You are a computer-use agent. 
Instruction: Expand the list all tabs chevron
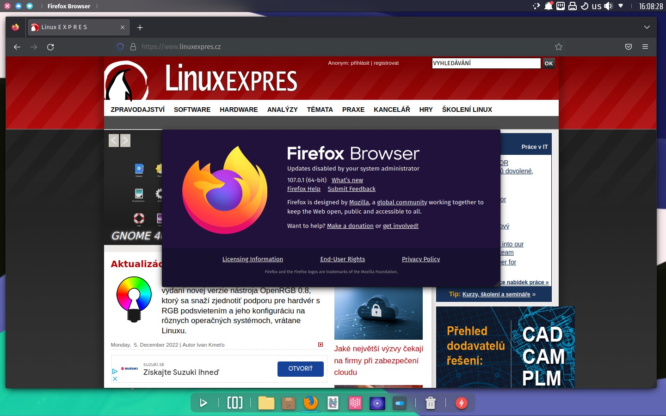click(647, 27)
